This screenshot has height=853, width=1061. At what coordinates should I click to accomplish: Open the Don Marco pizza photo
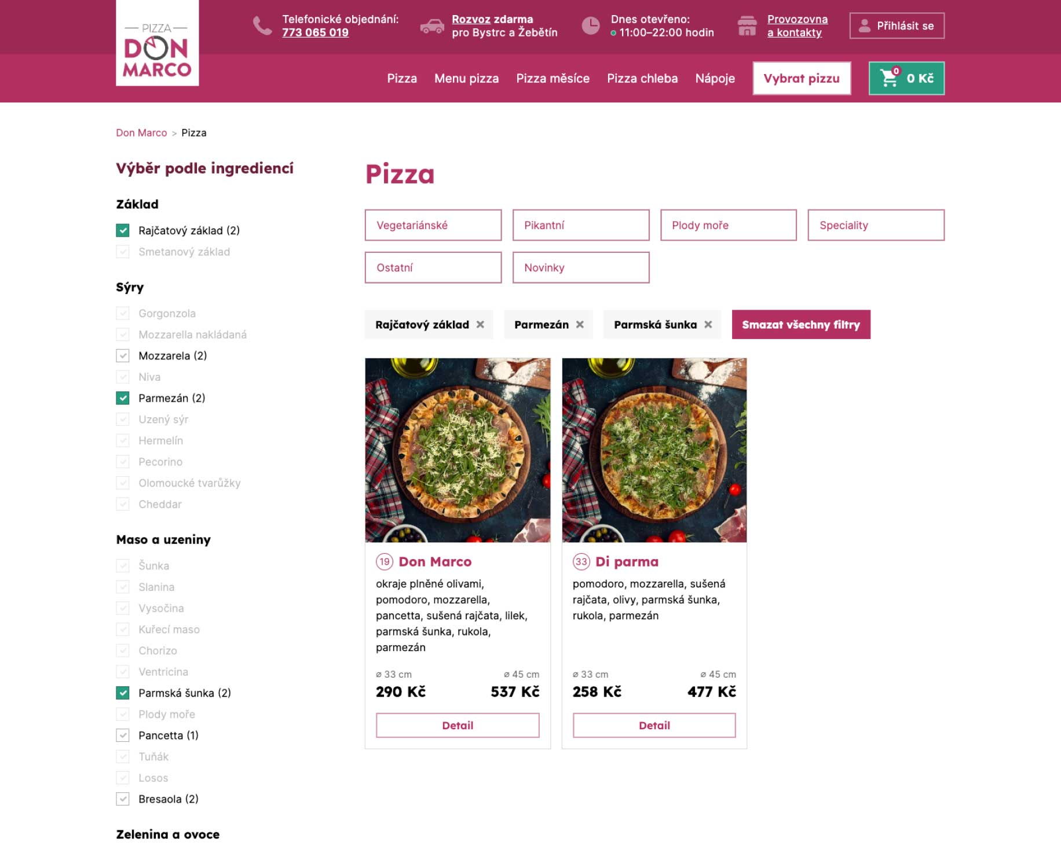(x=458, y=450)
